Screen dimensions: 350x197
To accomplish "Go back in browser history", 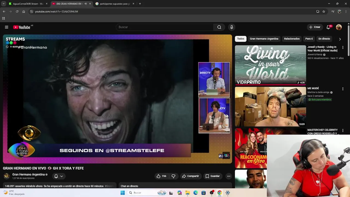I will 4,11.
